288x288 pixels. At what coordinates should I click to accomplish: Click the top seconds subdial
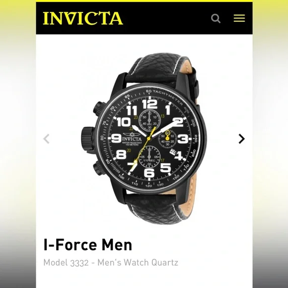149,121
